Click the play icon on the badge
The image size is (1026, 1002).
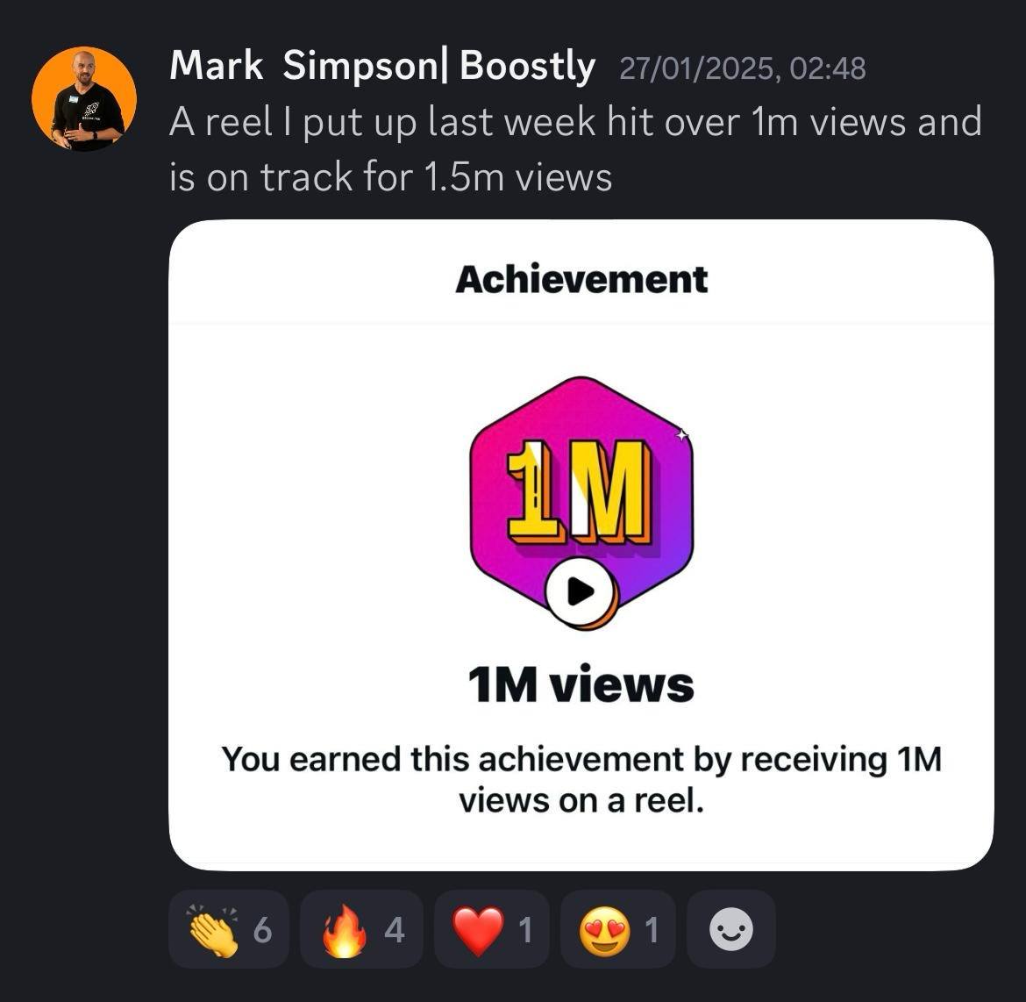[x=580, y=592]
